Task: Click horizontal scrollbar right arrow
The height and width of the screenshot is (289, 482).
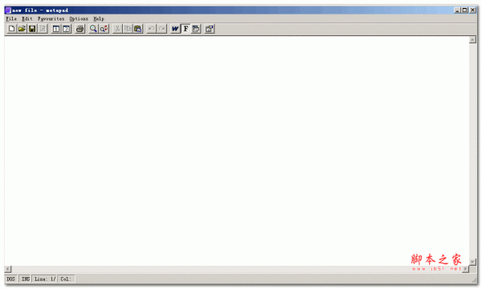Action: [x=465, y=269]
